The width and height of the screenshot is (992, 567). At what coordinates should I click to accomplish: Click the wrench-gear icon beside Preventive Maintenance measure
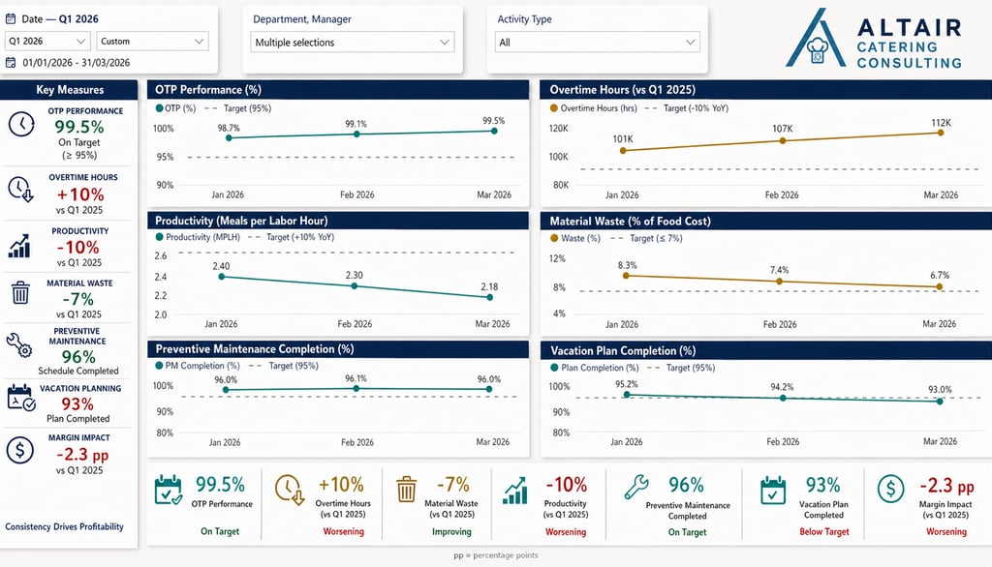19,345
